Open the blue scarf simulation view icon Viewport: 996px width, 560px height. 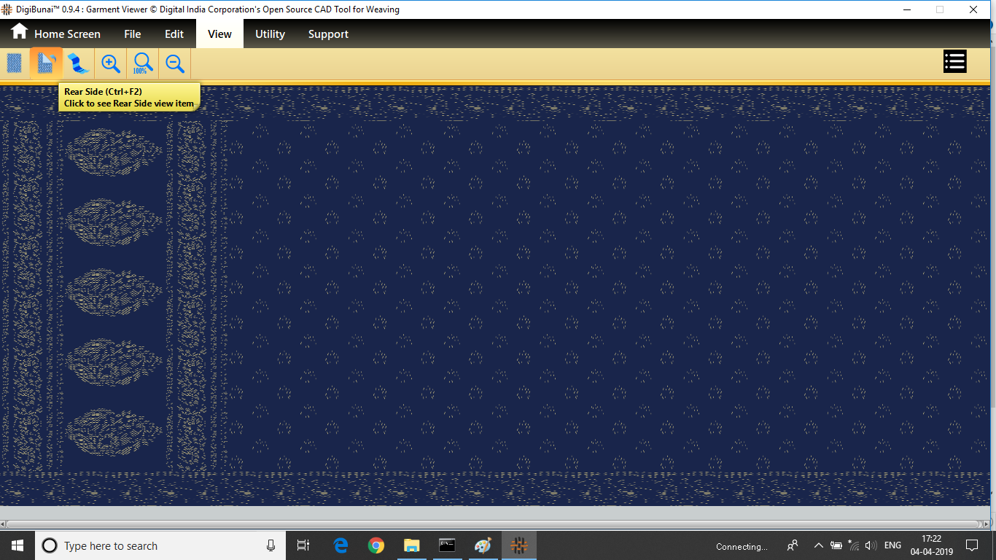pyautogui.click(x=78, y=63)
